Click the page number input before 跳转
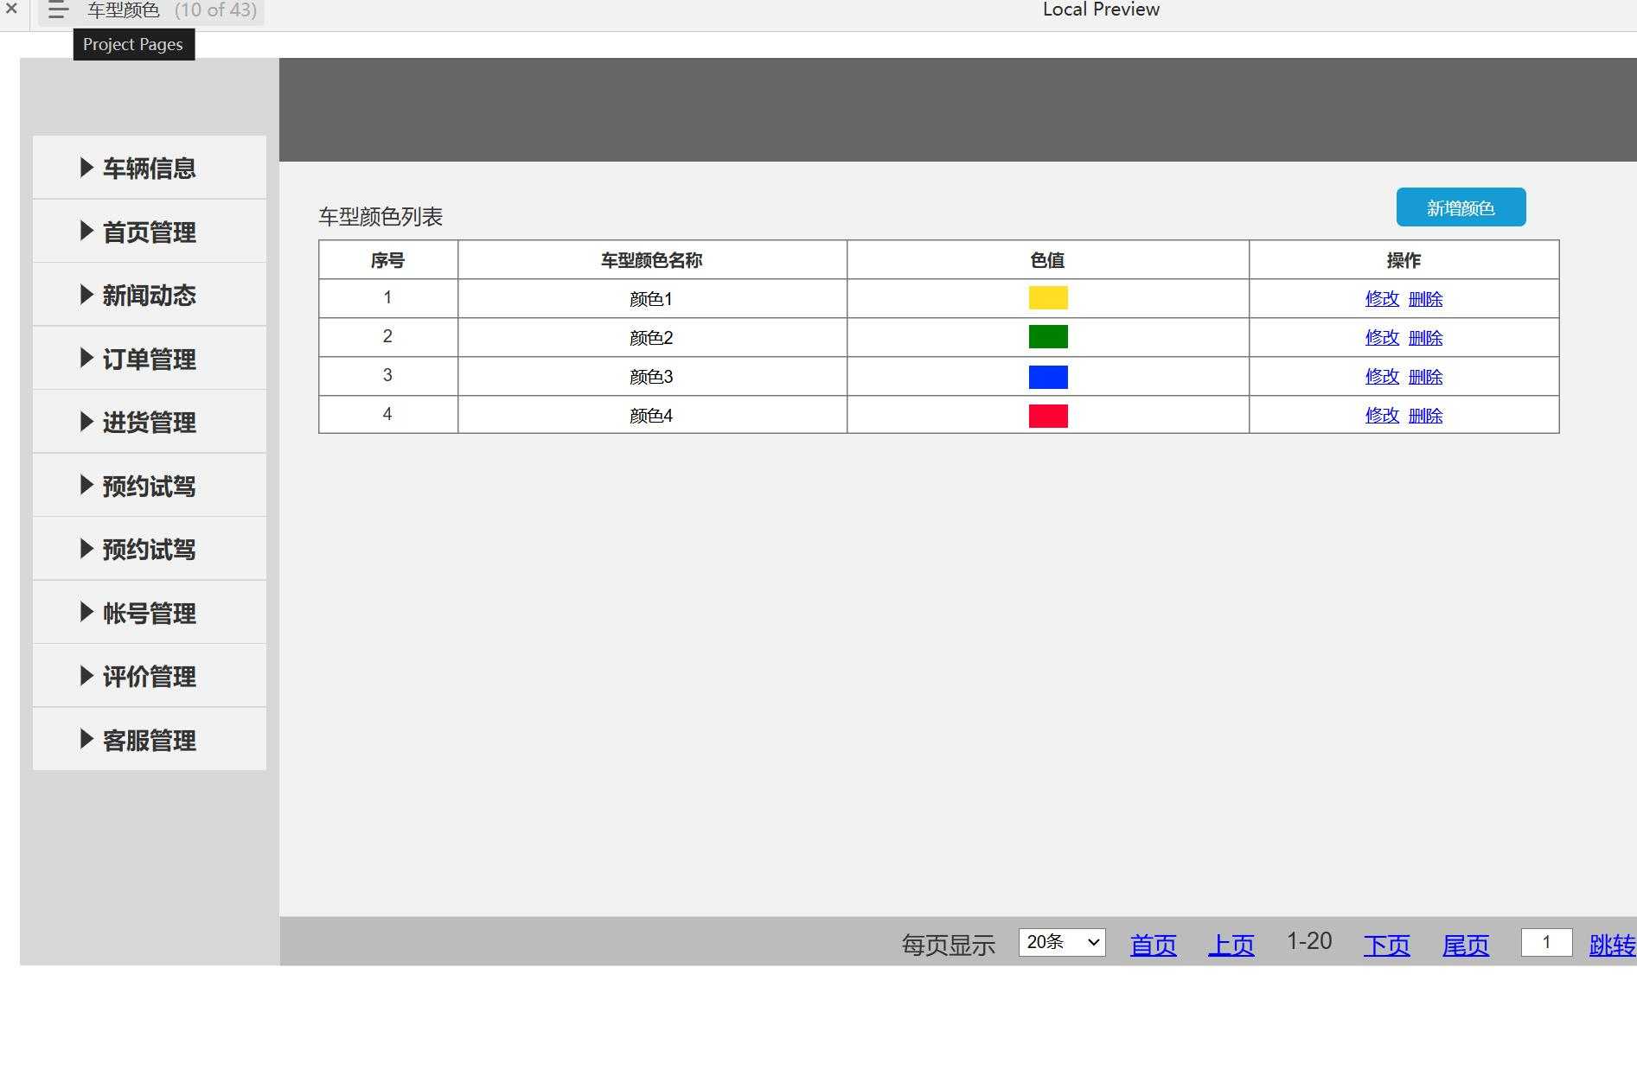Viewport: 1637px width, 1076px height. [1546, 942]
